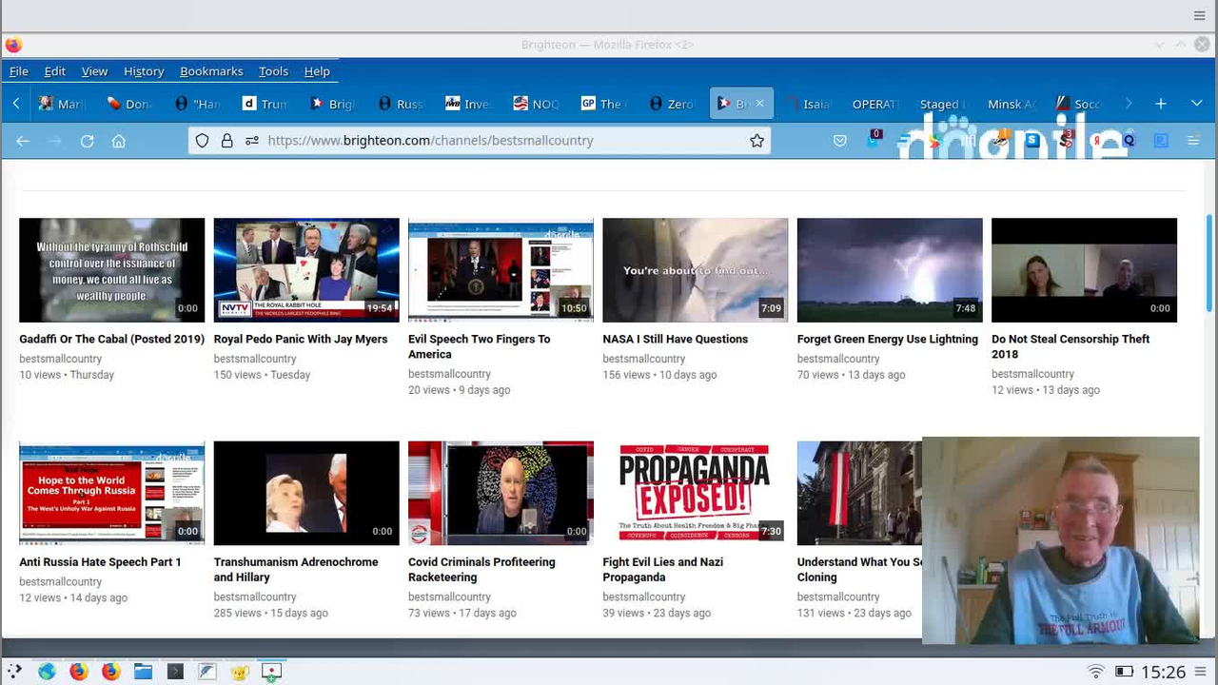
Task: Open 'Royal Pedo Panic With Jay Myers' title link
Action: point(300,339)
